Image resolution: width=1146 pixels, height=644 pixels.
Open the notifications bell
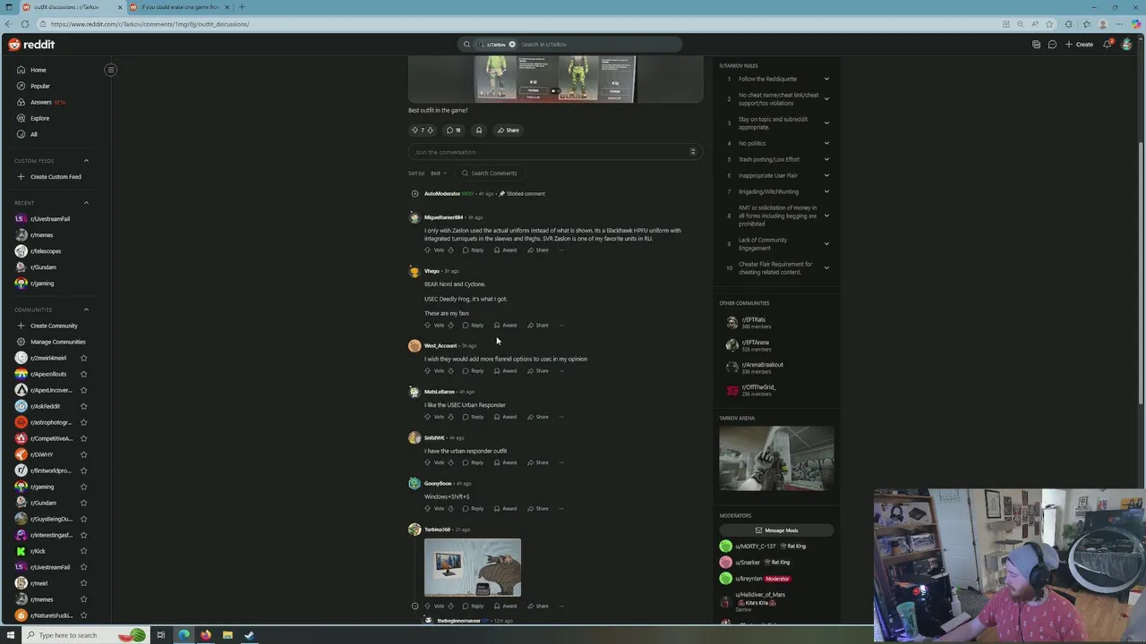1108,44
